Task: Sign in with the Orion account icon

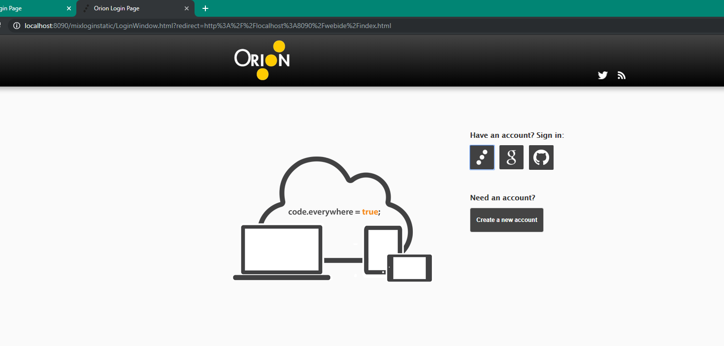Action: tap(482, 157)
